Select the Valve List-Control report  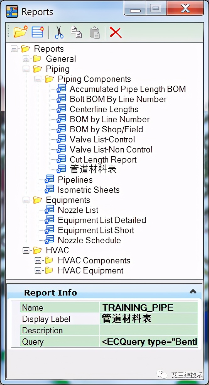102,140
